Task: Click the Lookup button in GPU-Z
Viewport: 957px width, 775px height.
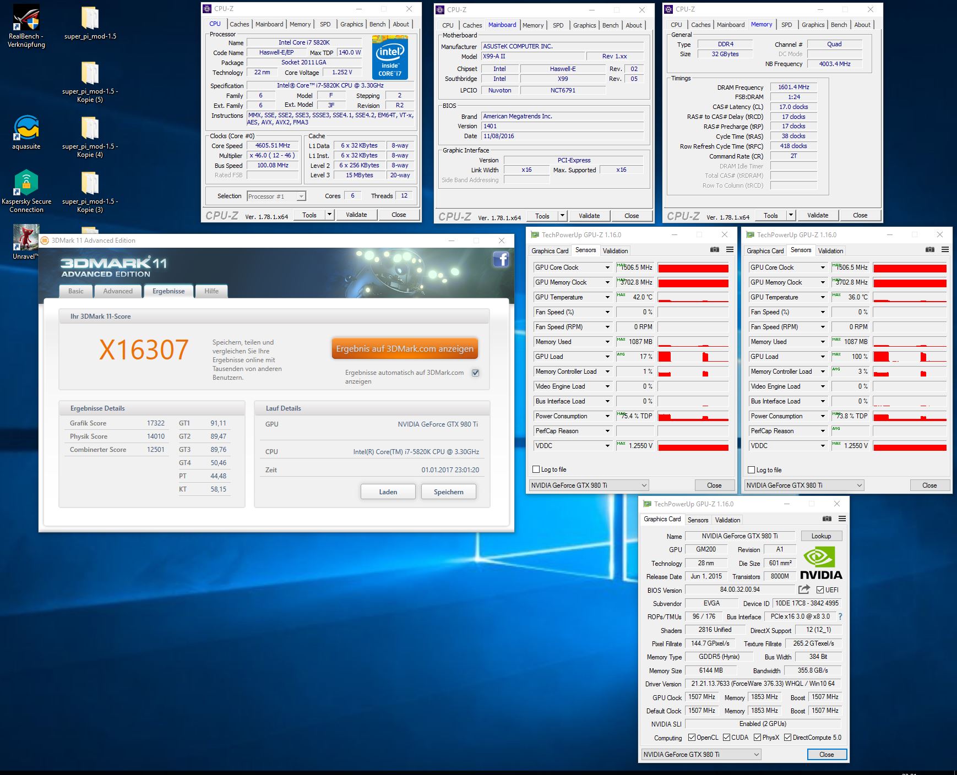Action: click(x=821, y=536)
